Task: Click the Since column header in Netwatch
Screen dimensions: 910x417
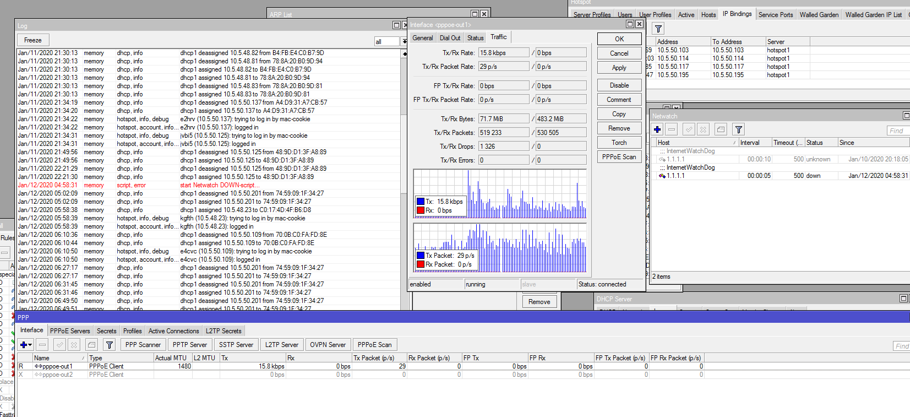Action: [x=874, y=143]
